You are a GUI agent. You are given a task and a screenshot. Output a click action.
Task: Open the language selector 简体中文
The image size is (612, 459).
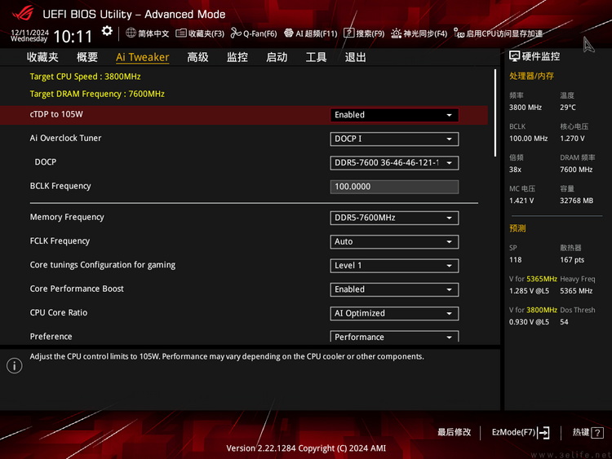click(148, 33)
